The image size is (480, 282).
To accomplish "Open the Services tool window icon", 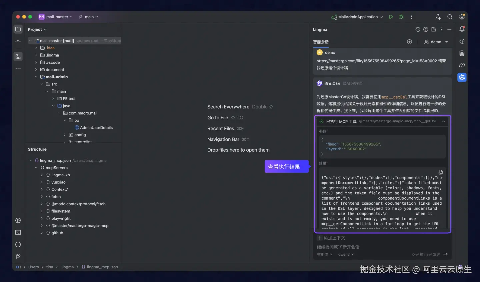I will [18, 220].
